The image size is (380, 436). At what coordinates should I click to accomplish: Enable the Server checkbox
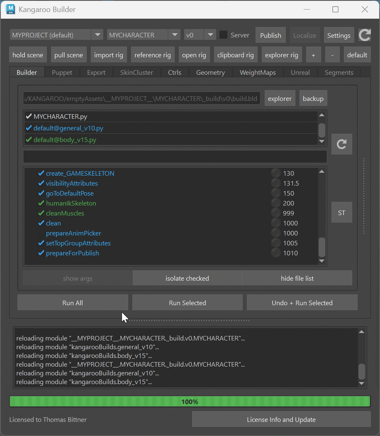click(224, 35)
